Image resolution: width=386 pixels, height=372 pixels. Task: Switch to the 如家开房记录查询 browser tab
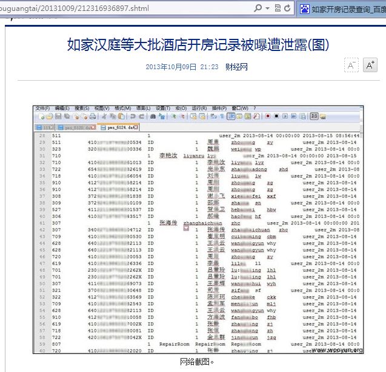pos(341,9)
